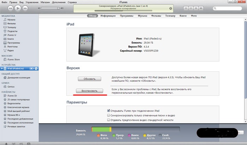Open the Радио library item
Screen dimensions: 247x145
pos(11,50)
